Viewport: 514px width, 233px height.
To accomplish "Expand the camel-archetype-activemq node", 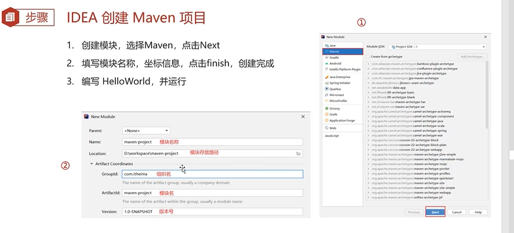I will (368, 111).
